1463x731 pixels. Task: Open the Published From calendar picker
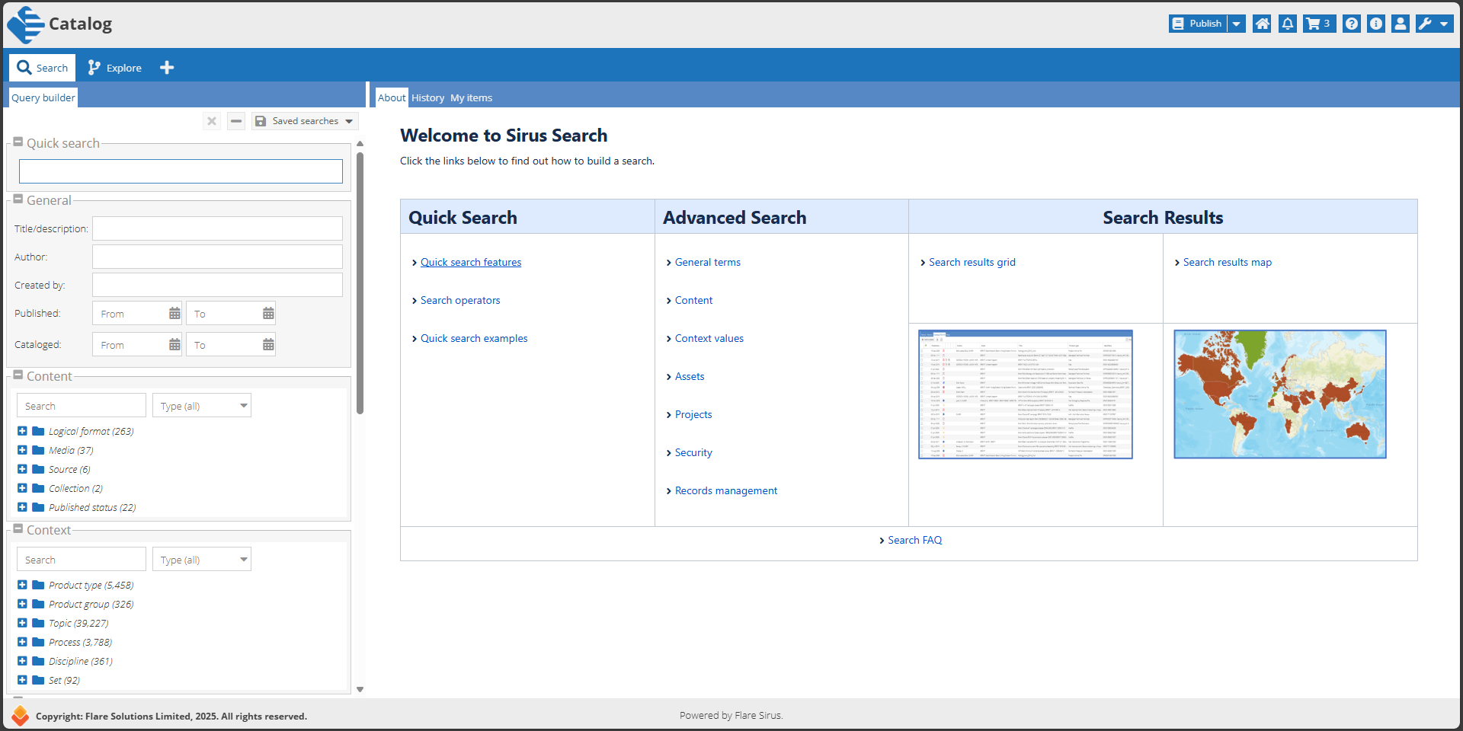pos(174,314)
